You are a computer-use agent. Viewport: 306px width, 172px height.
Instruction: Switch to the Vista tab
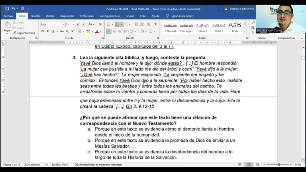[143, 16]
